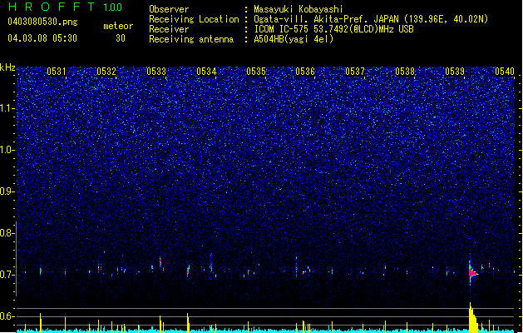
Task: Click the 'Receiving antenna' label
Action: (x=191, y=39)
